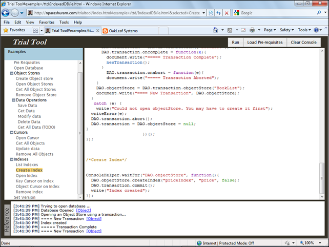Collapse the Indexes tree node
This screenshot has width=329, height=247.
click(x=12, y=159)
